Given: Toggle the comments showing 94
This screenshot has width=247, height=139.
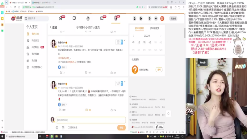Looking at the screenshot, I should [x=88, y=110].
